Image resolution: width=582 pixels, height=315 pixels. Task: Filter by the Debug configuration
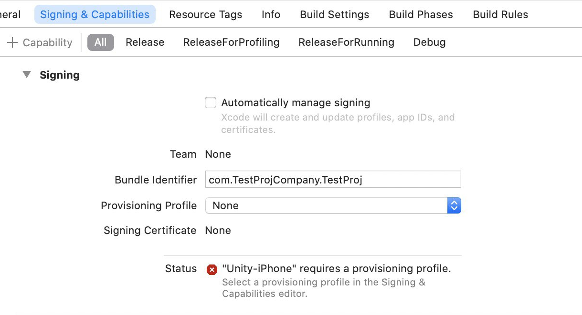point(429,42)
